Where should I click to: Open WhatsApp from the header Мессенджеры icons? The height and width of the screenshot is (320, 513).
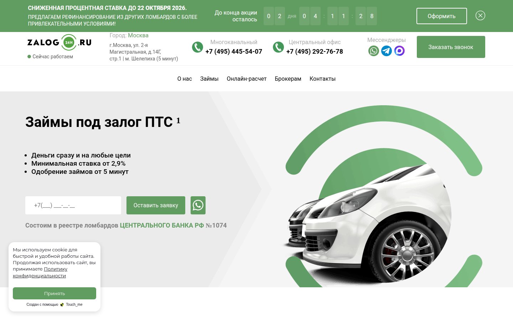pyautogui.click(x=374, y=51)
